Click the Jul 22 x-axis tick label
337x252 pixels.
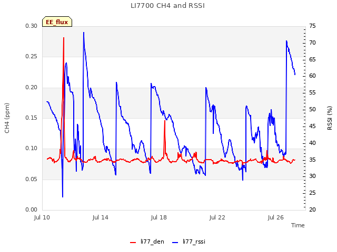(217, 217)
